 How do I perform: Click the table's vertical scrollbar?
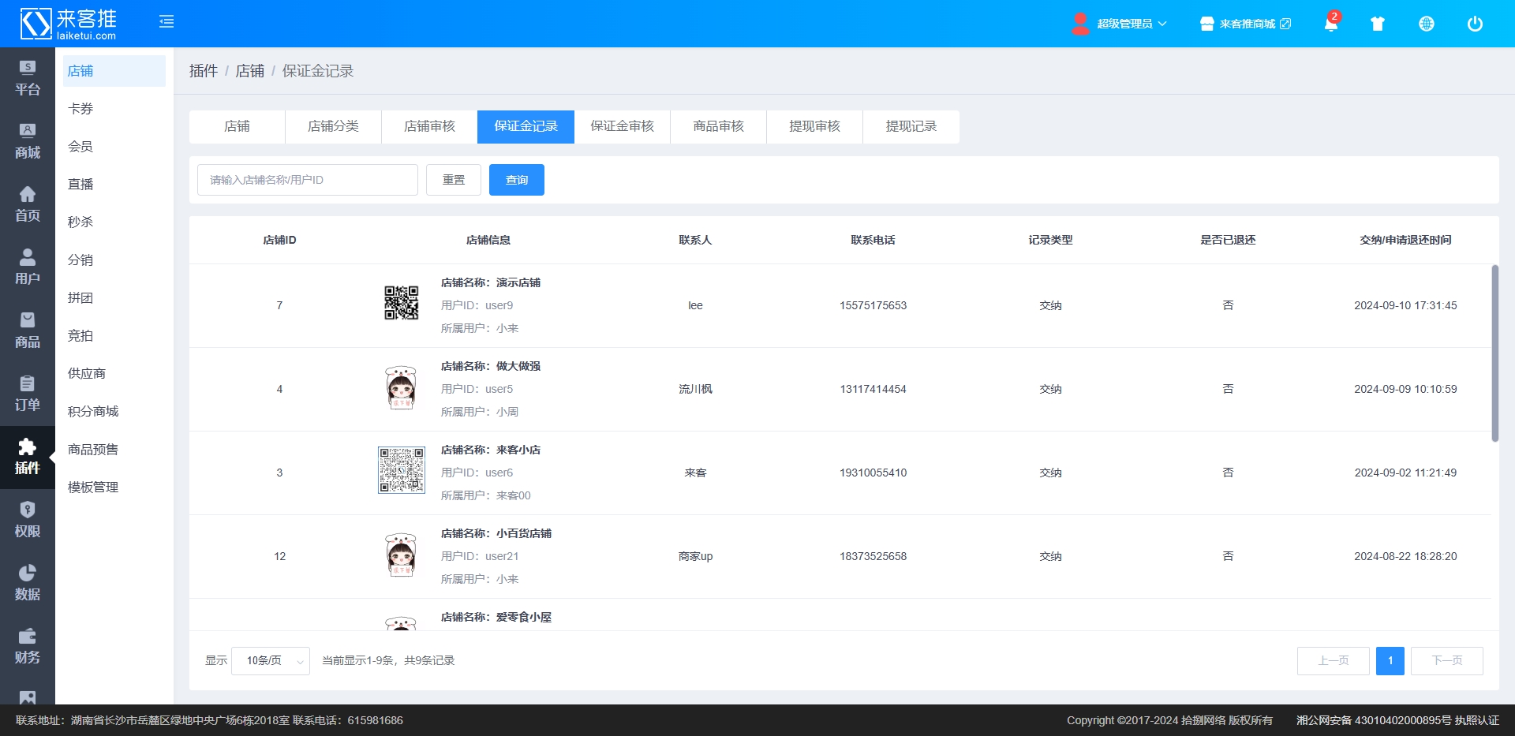pyautogui.click(x=1494, y=353)
